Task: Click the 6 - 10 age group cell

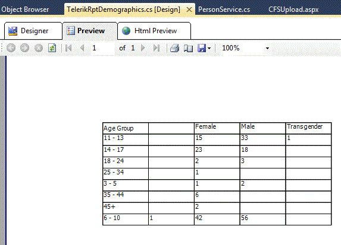Action: (126, 219)
